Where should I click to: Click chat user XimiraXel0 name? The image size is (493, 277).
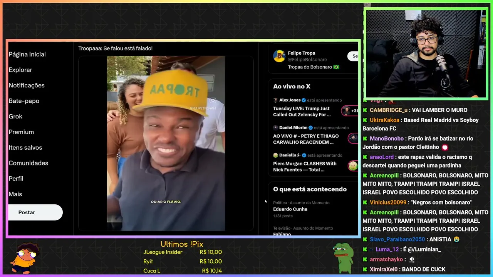384,269
